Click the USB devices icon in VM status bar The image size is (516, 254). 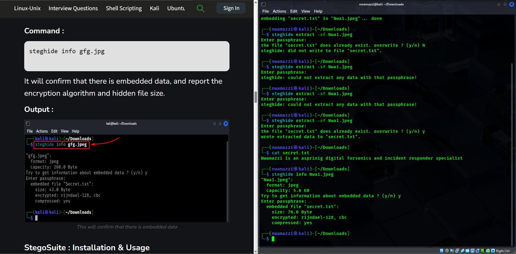tap(462, 251)
